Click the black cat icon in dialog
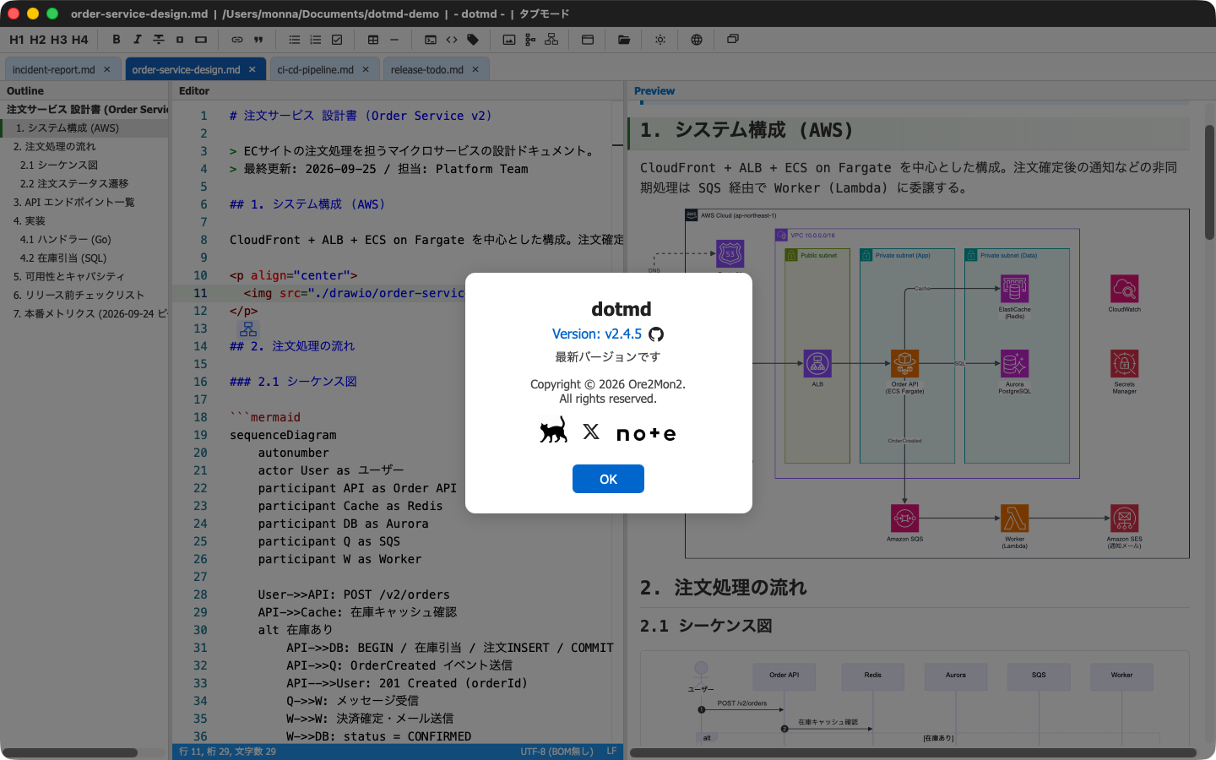Screen dimensions: 1216x760 554,430
